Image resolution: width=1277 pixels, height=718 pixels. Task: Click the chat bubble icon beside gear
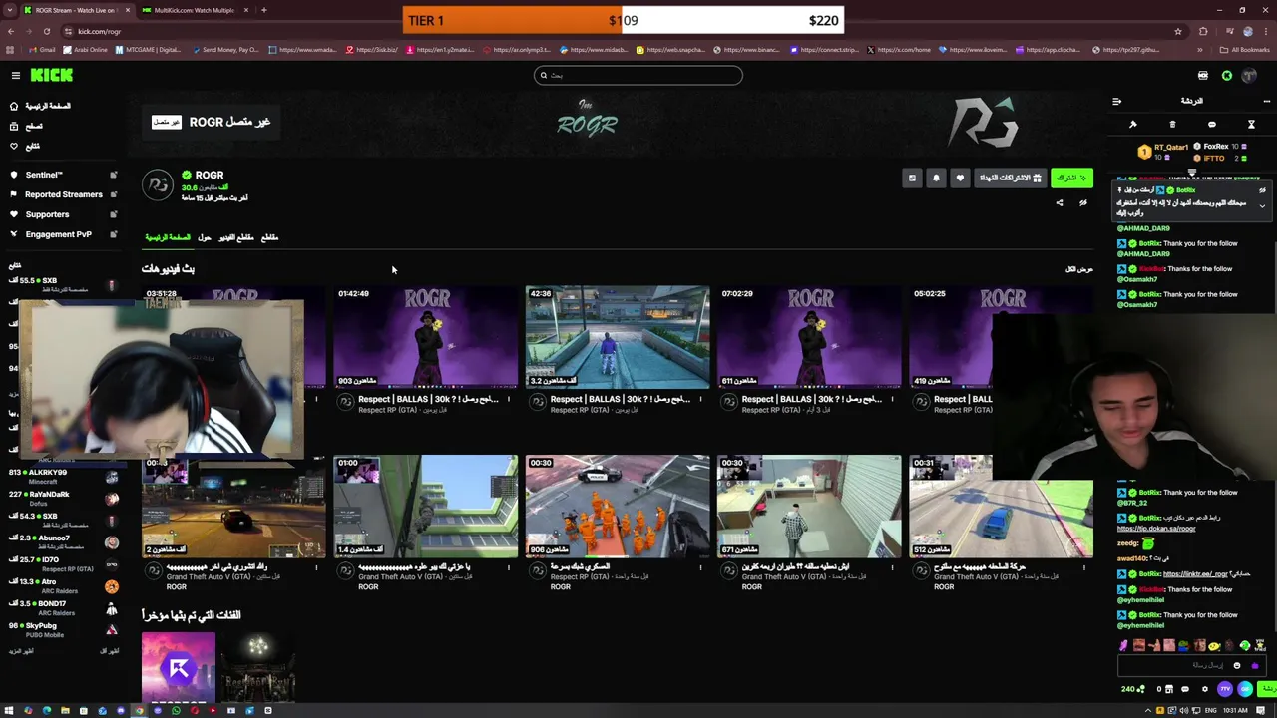(1185, 689)
